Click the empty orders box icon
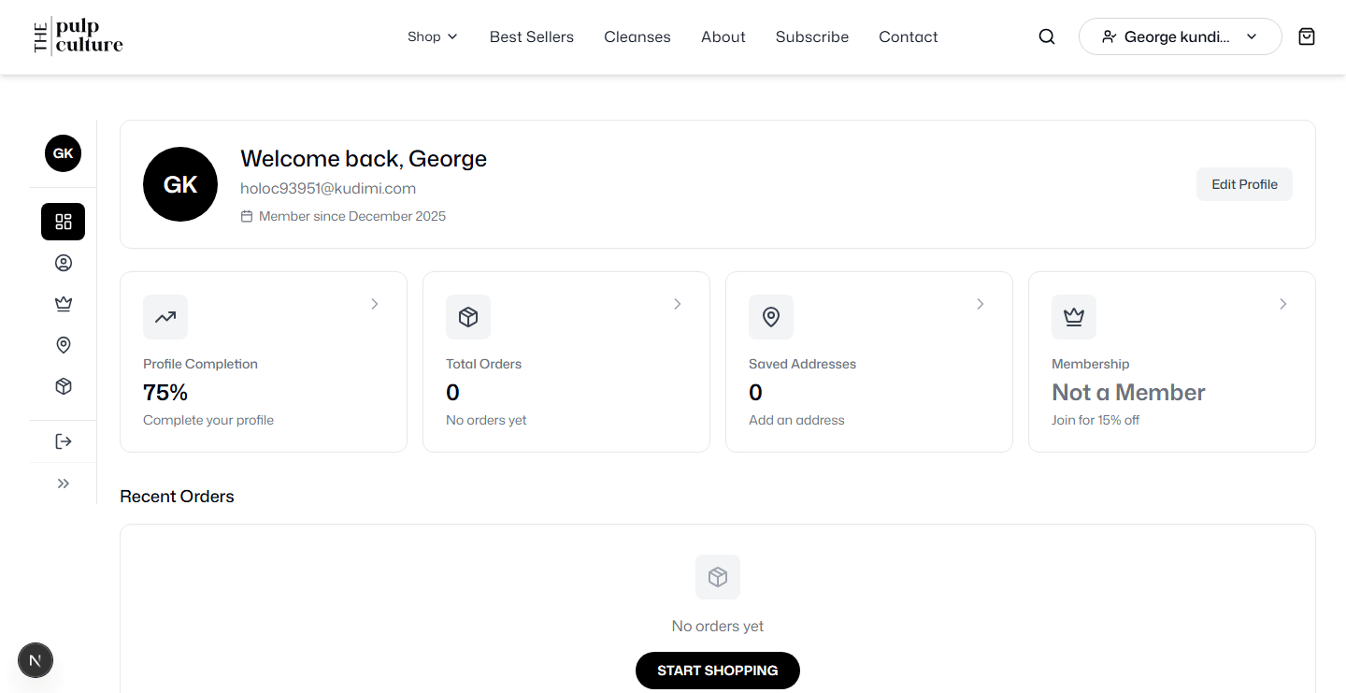 click(718, 577)
